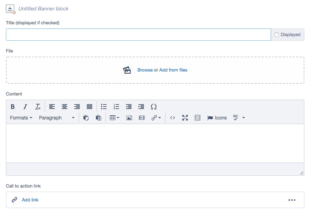Click the Browse file link
Image resolution: width=312 pixels, height=216 pixels.
[x=145, y=70]
